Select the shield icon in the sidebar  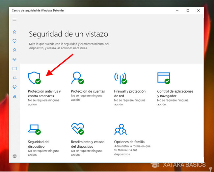14,41
